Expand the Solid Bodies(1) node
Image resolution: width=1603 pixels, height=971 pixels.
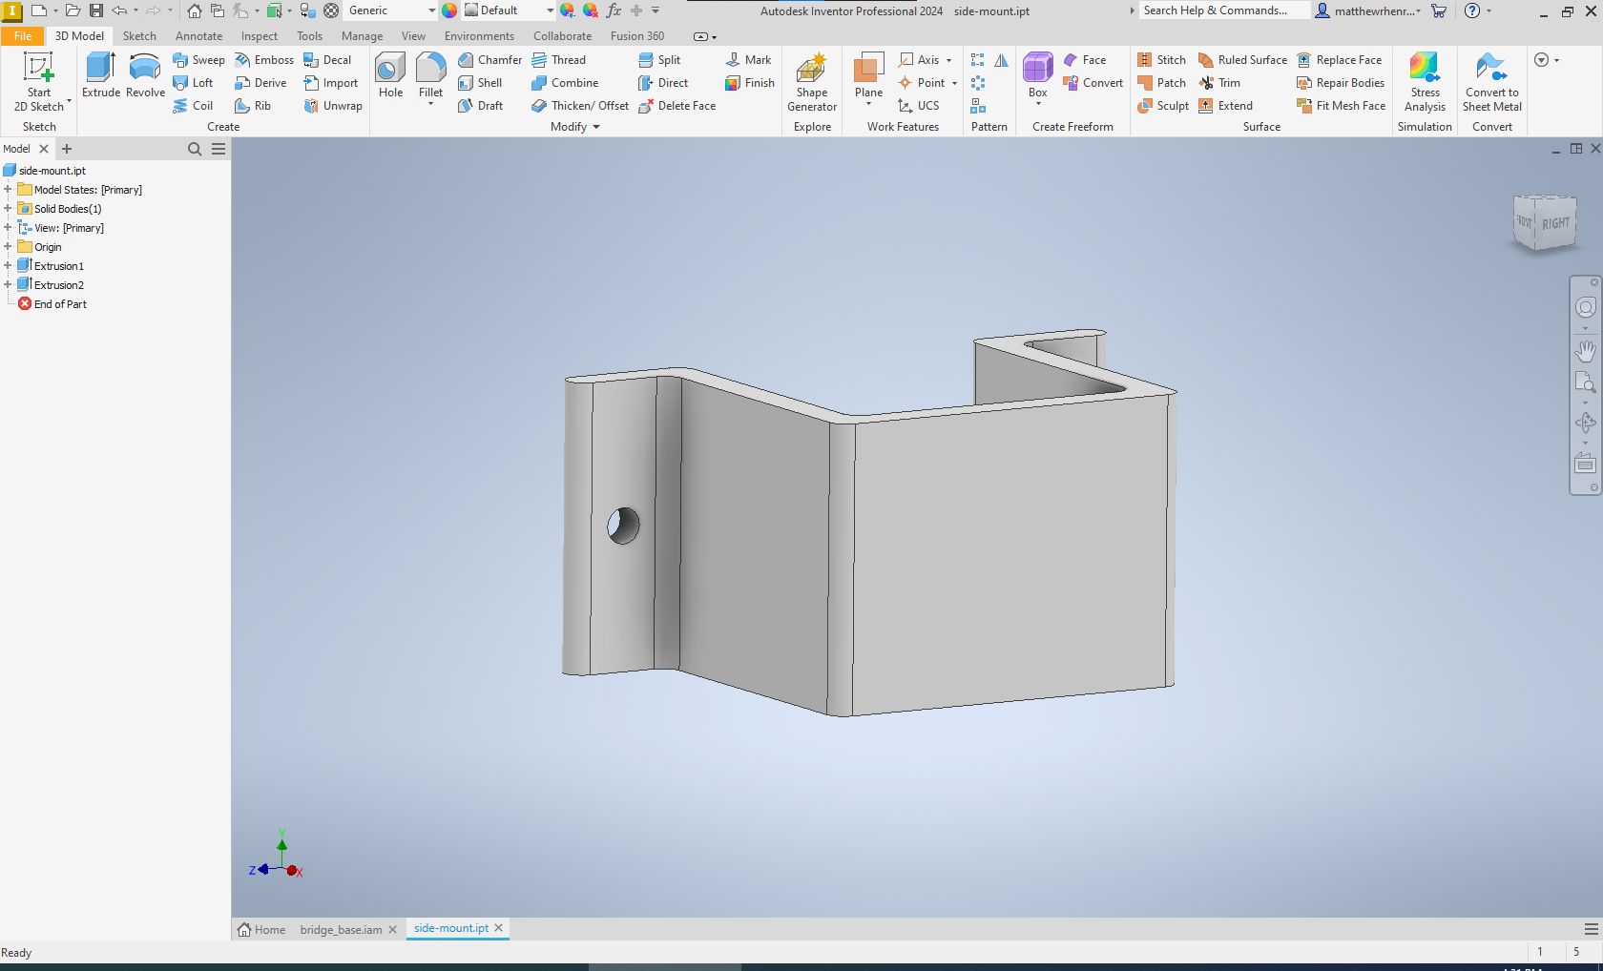(8, 209)
